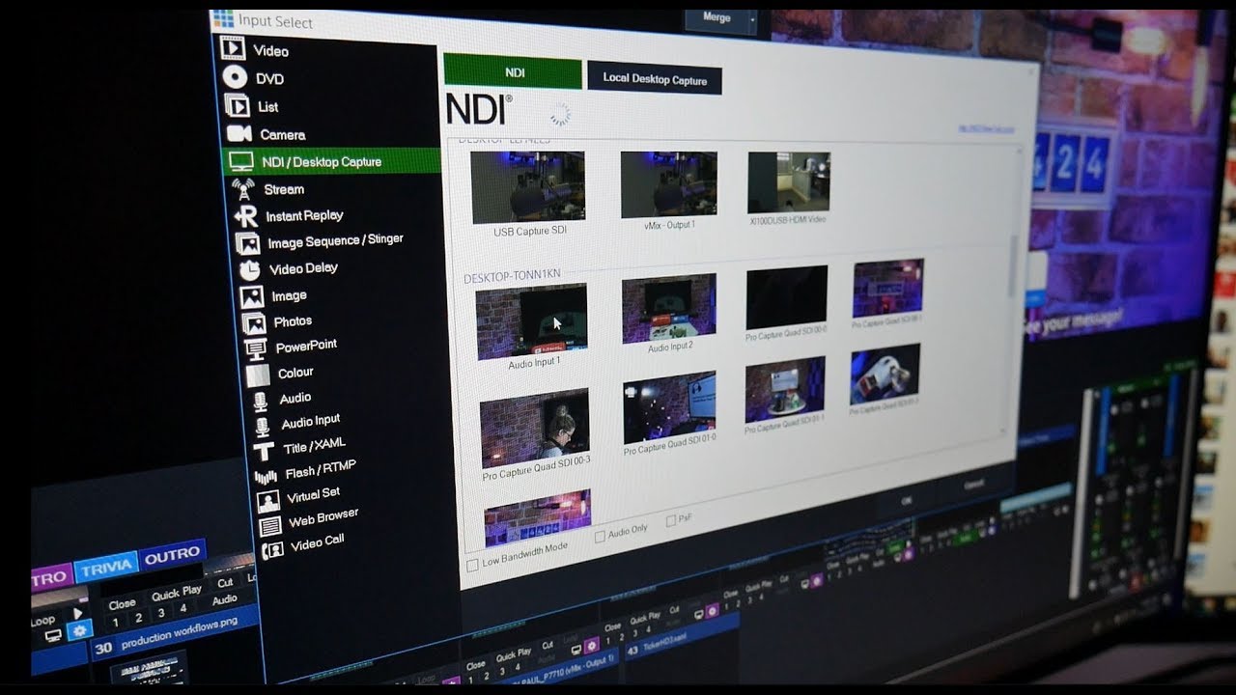1236x695 pixels.
Task: Choose the Stream antenna icon
Action: pyautogui.click(x=244, y=188)
